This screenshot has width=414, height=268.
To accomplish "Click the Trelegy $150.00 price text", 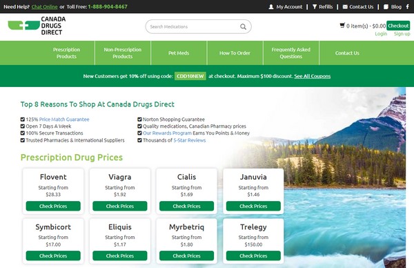I will coord(253,245).
